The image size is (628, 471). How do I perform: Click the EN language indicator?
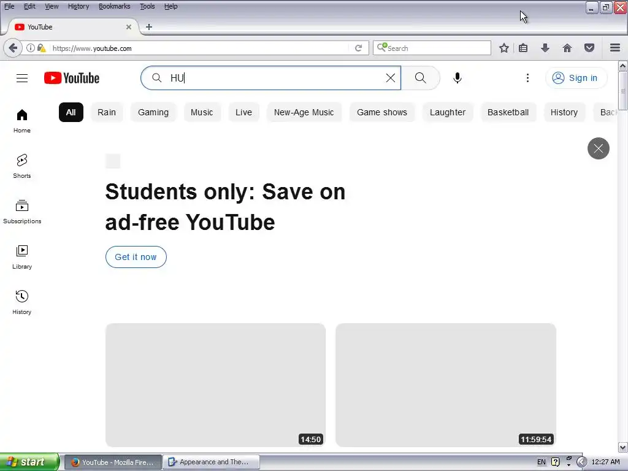coord(541,462)
